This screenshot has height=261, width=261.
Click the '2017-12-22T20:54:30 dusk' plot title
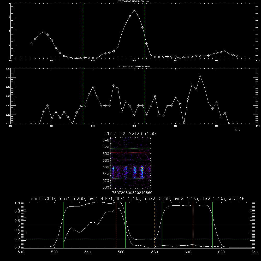[x=134, y=67]
